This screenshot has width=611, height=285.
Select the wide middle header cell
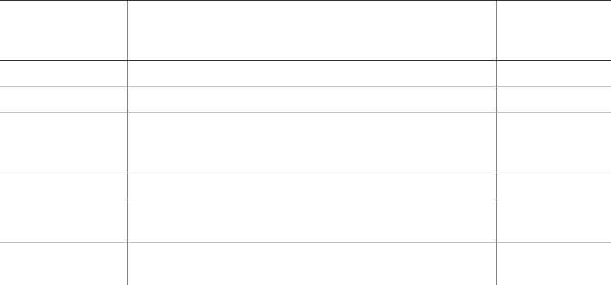(x=312, y=30)
